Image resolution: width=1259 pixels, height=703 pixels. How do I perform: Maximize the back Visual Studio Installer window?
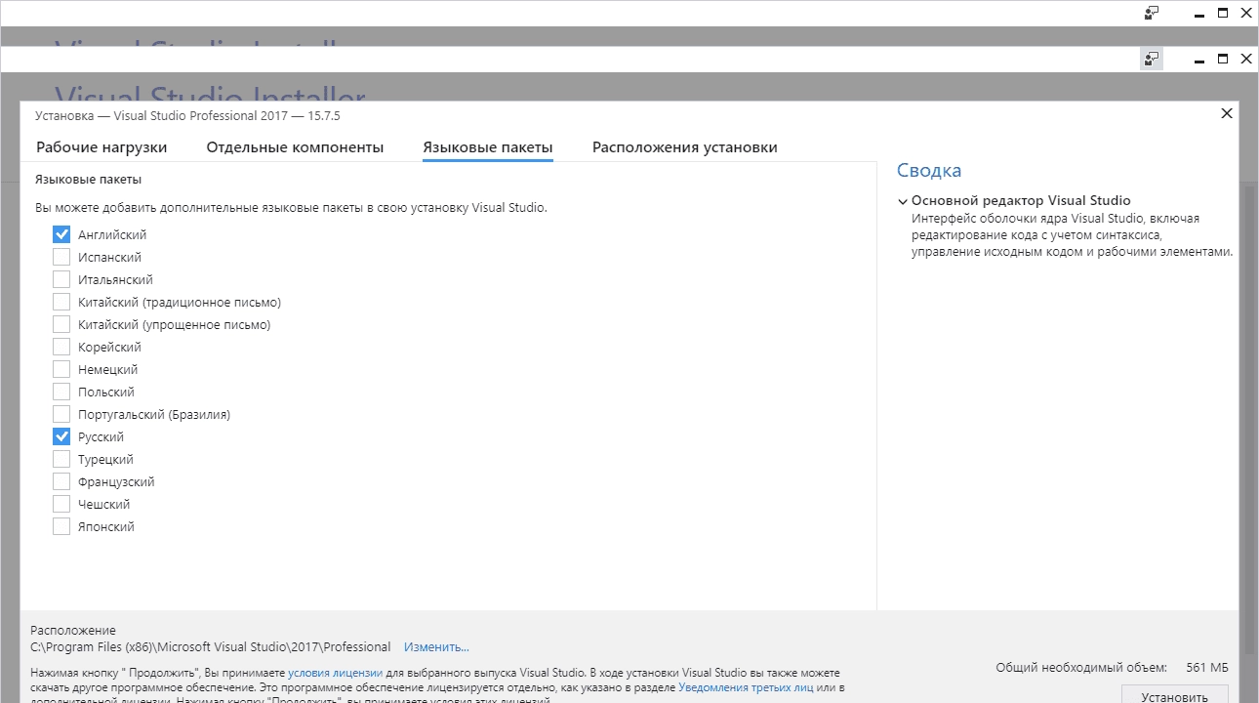(x=1223, y=13)
